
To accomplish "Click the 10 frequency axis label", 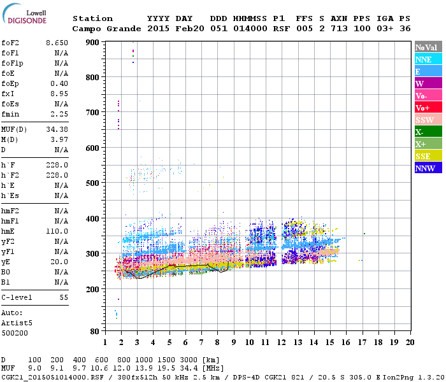I will tap(250, 343).
